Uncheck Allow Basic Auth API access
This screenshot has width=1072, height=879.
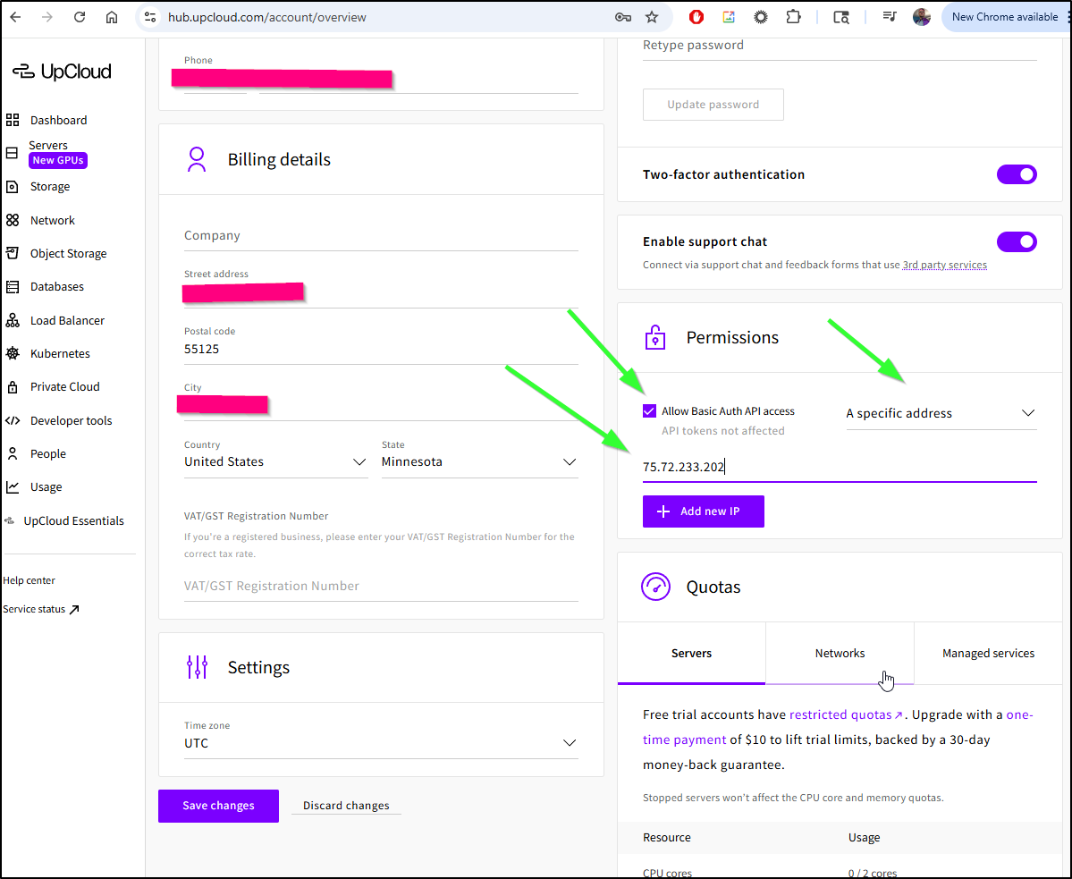pos(650,411)
